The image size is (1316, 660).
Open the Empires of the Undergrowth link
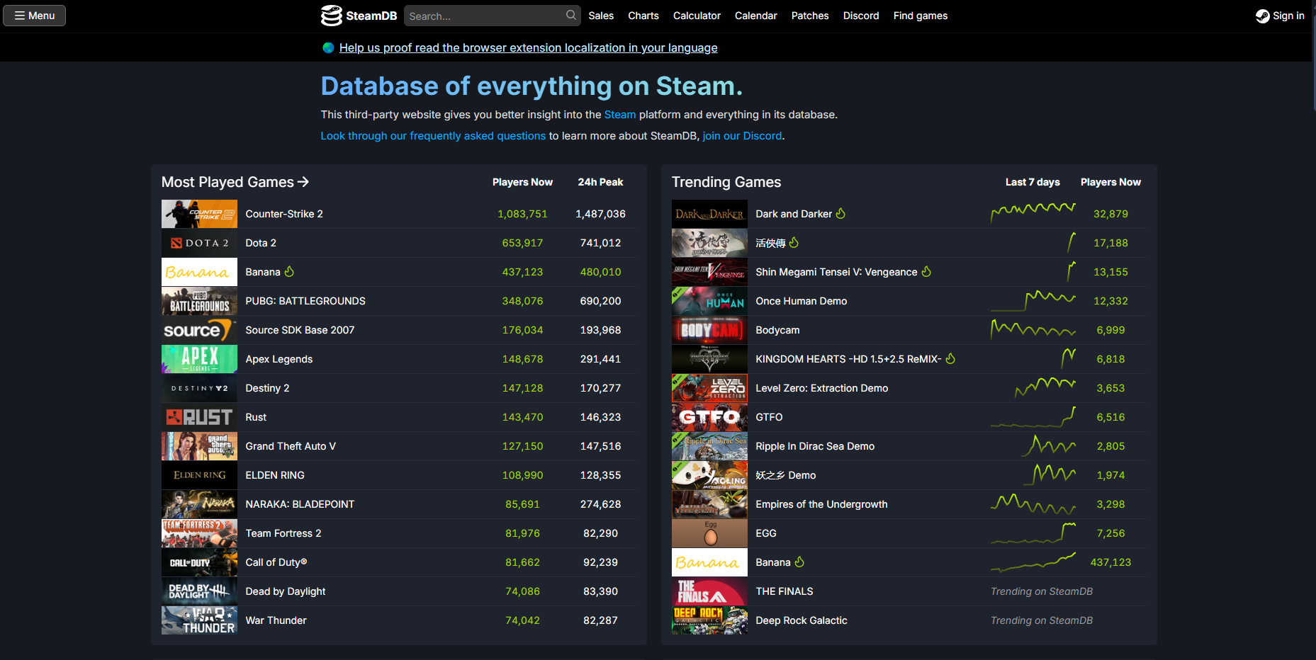821,504
